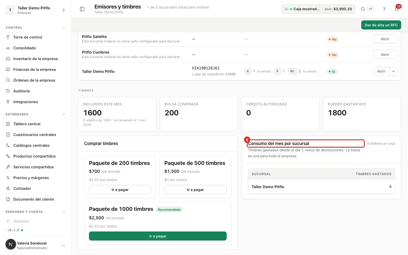This screenshot has width=408, height=255.
Task: Open the Valeria Sandoval user options menu
Action: 63,245
